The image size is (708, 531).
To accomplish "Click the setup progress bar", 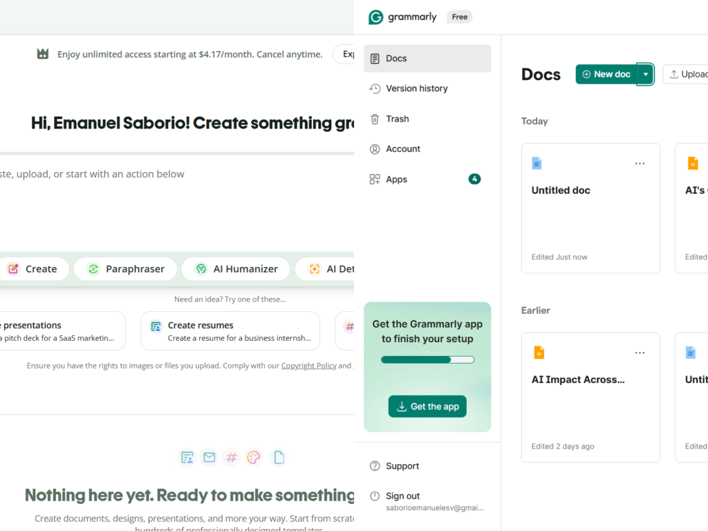I will click(427, 360).
